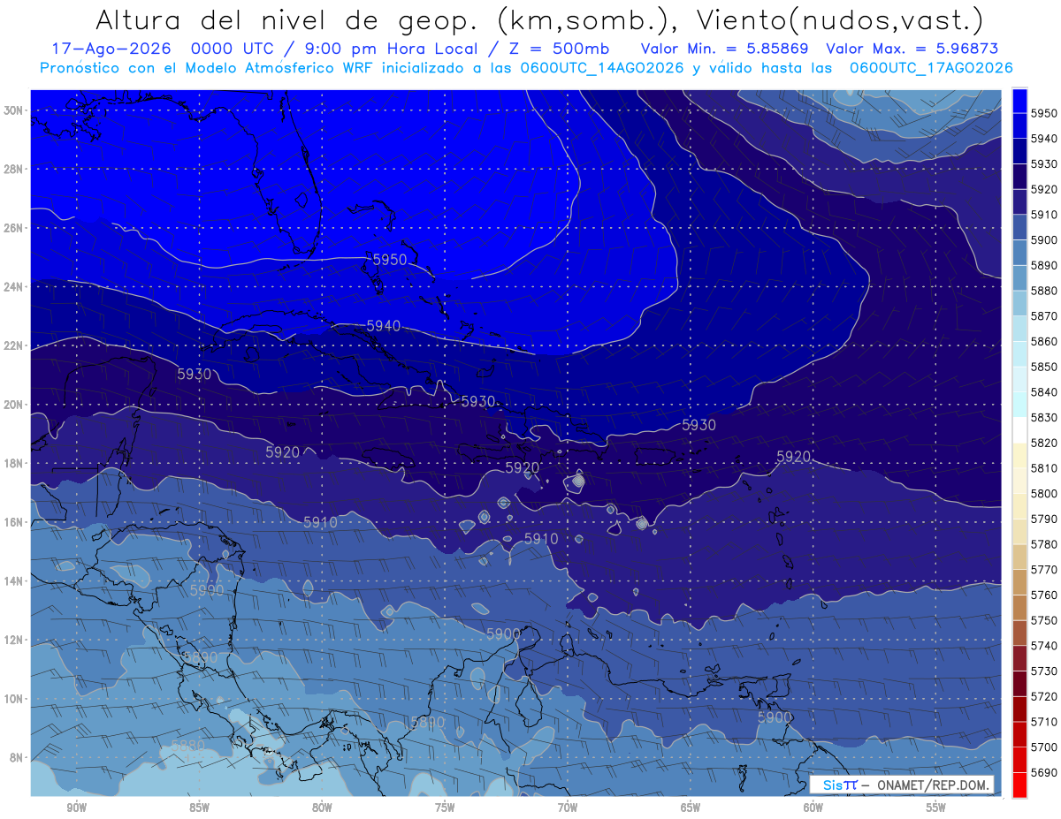The image size is (1061, 819).
Task: Click the 90W longitude axis label
Action: pos(76,808)
